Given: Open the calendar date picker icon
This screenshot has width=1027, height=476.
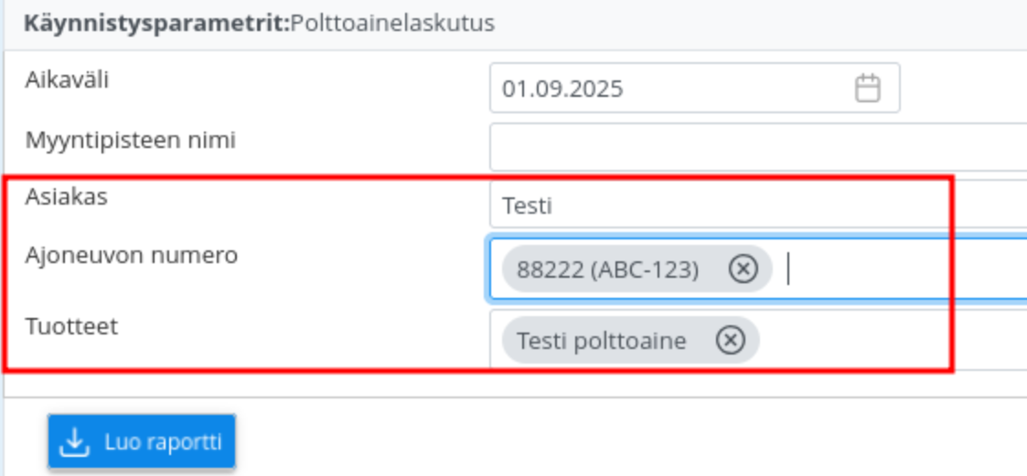Looking at the screenshot, I should click(866, 89).
